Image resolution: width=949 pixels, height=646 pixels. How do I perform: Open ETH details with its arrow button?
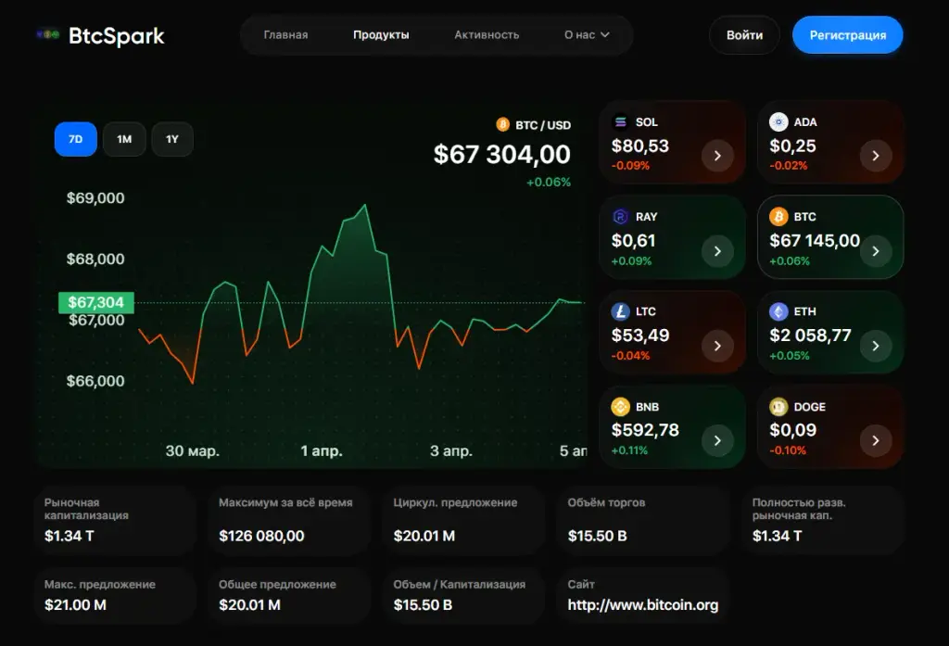pos(876,346)
